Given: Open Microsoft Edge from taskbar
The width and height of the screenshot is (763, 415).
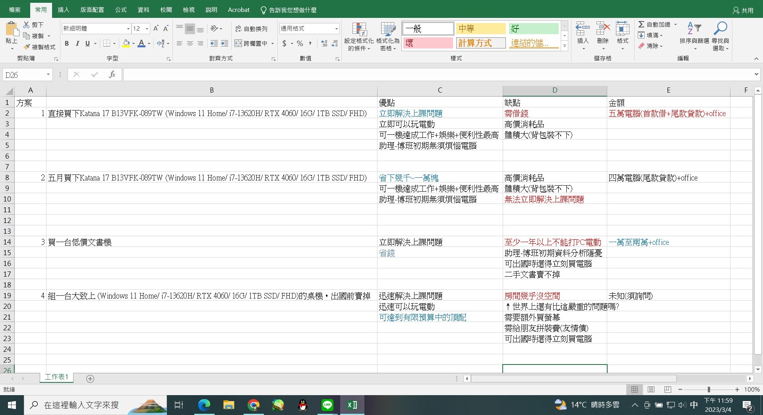Looking at the screenshot, I should (x=204, y=405).
